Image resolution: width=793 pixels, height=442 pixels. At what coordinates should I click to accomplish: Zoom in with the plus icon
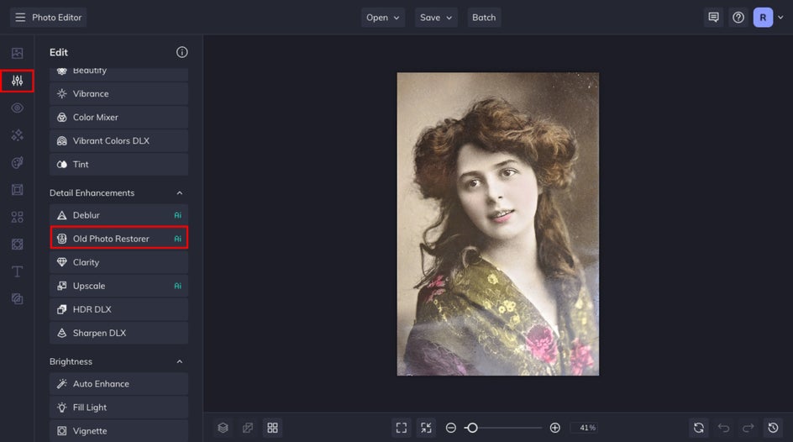[554, 428]
